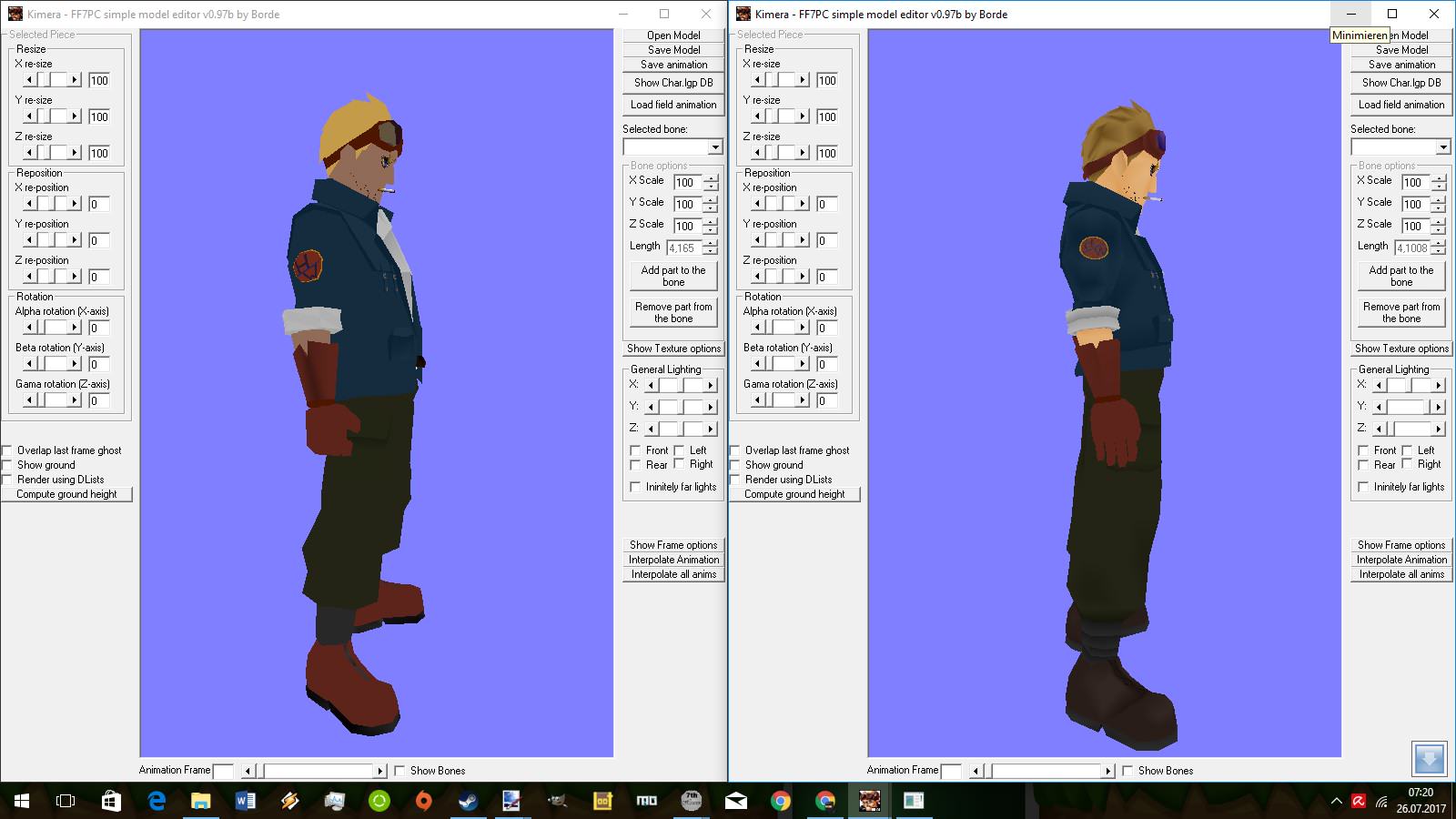Click the X re-size slider in the left window
The image size is (1456, 819).
[52, 80]
